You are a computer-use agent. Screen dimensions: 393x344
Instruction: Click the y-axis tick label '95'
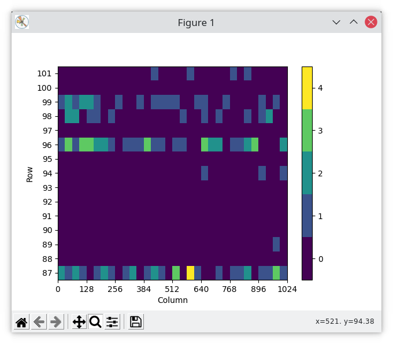pos(47,159)
